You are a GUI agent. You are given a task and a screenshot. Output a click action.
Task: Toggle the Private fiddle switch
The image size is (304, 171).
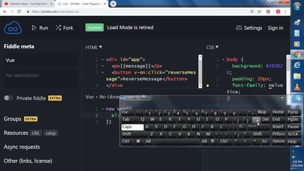[x=9, y=98]
